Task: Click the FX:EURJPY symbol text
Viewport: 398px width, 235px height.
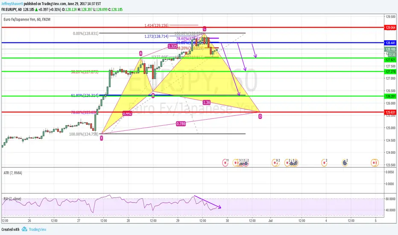Action: (9, 9)
